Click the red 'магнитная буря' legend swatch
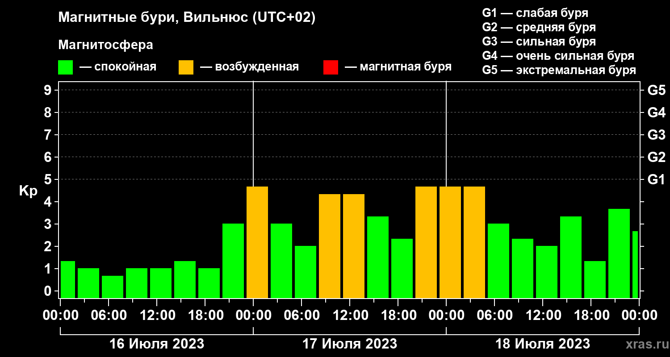The height and width of the screenshot is (357, 670). (x=331, y=67)
